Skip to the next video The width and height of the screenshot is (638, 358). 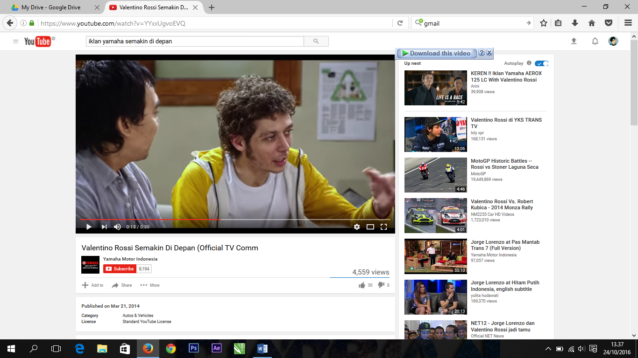[x=104, y=227]
